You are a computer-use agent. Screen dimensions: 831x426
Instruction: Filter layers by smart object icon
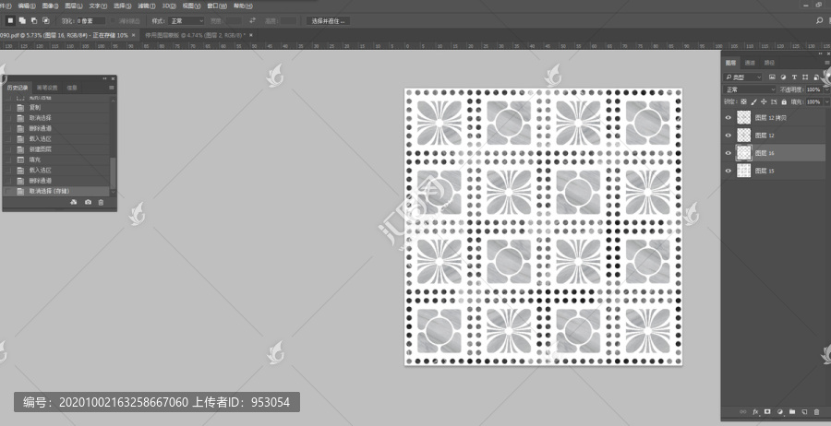point(816,77)
